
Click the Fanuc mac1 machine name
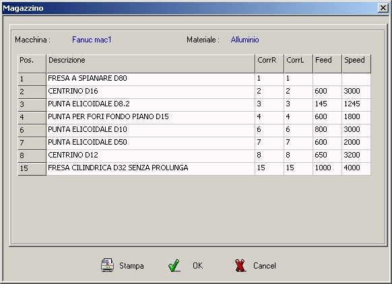pos(92,40)
